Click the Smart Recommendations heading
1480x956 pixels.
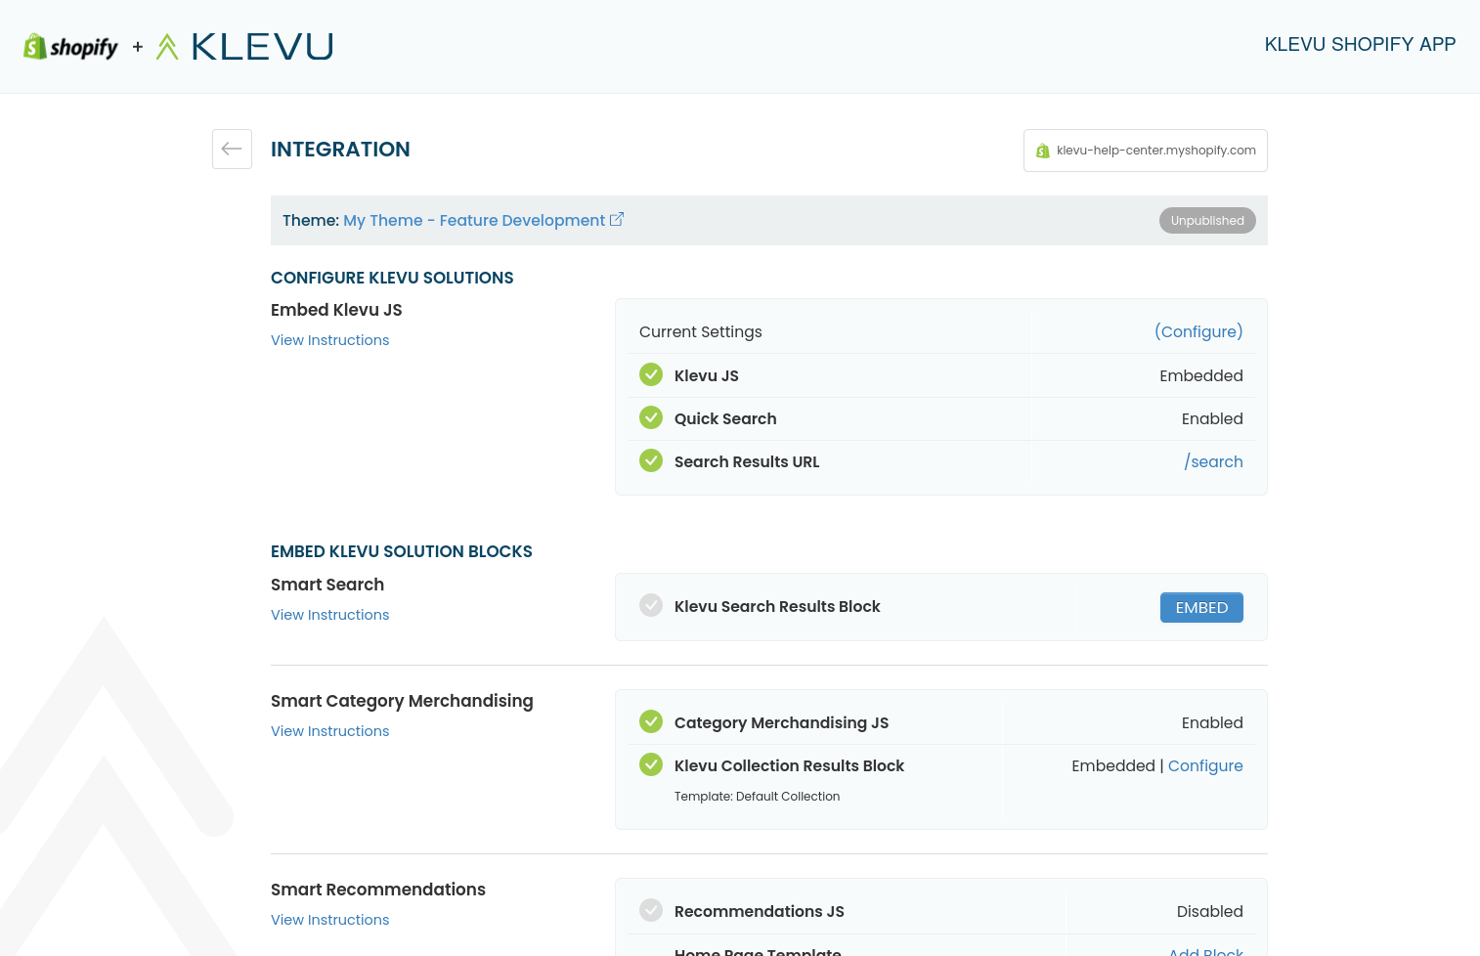[378, 890]
